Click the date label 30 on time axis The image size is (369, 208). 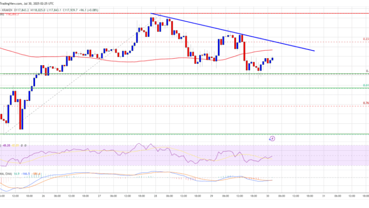268,196
